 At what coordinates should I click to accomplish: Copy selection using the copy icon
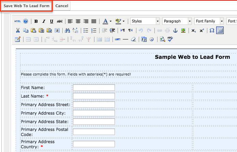[26, 31]
